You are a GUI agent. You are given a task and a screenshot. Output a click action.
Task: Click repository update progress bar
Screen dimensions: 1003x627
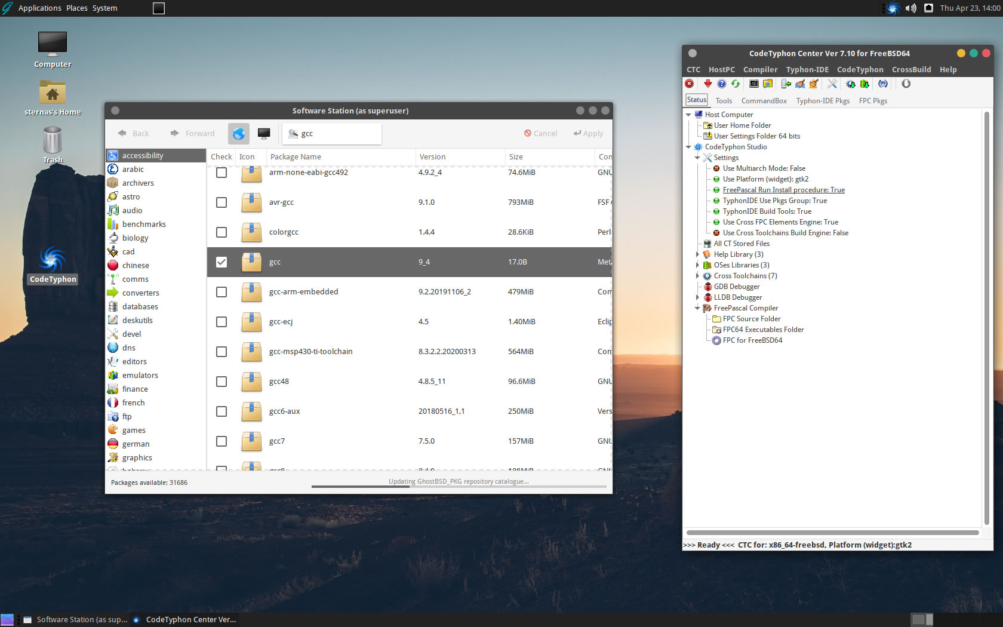tap(459, 487)
